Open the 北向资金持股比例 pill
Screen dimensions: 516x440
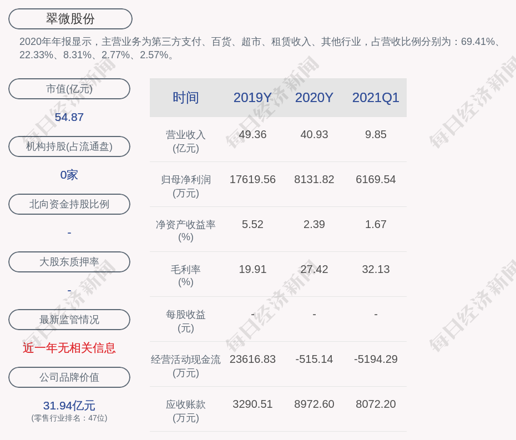click(69, 204)
